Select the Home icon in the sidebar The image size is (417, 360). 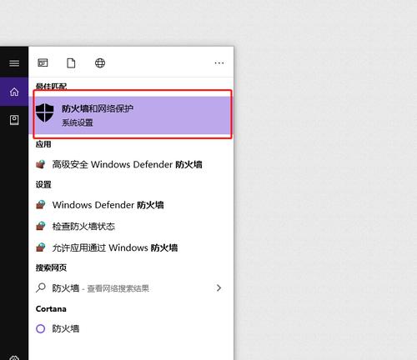click(x=14, y=92)
